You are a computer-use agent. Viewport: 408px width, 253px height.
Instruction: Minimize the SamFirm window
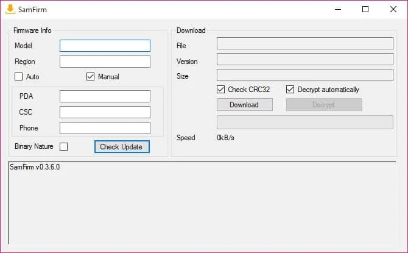(337, 10)
